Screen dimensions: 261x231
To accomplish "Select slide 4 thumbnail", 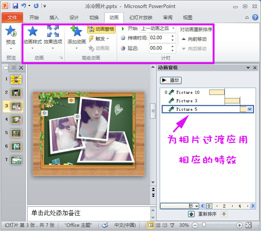I will [16, 120].
